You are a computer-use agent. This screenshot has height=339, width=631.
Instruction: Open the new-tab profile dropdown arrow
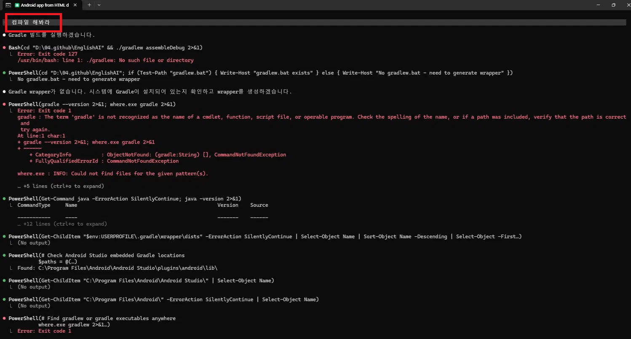point(99,5)
